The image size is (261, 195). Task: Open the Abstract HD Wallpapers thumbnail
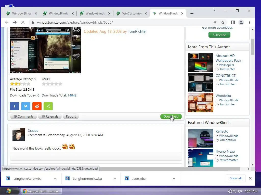tap(200, 62)
